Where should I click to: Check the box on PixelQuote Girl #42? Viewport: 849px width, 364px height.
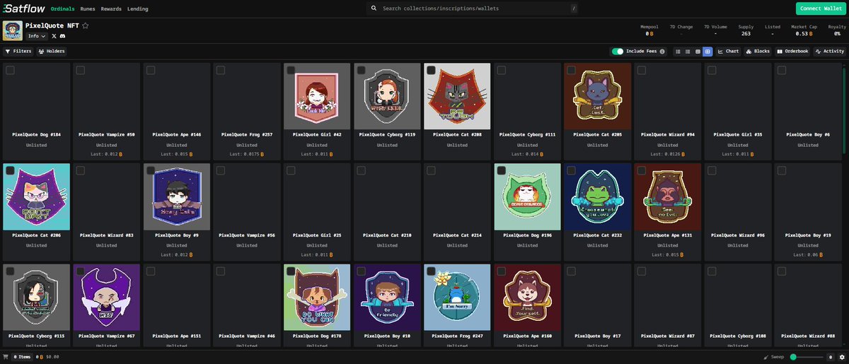tap(291, 70)
